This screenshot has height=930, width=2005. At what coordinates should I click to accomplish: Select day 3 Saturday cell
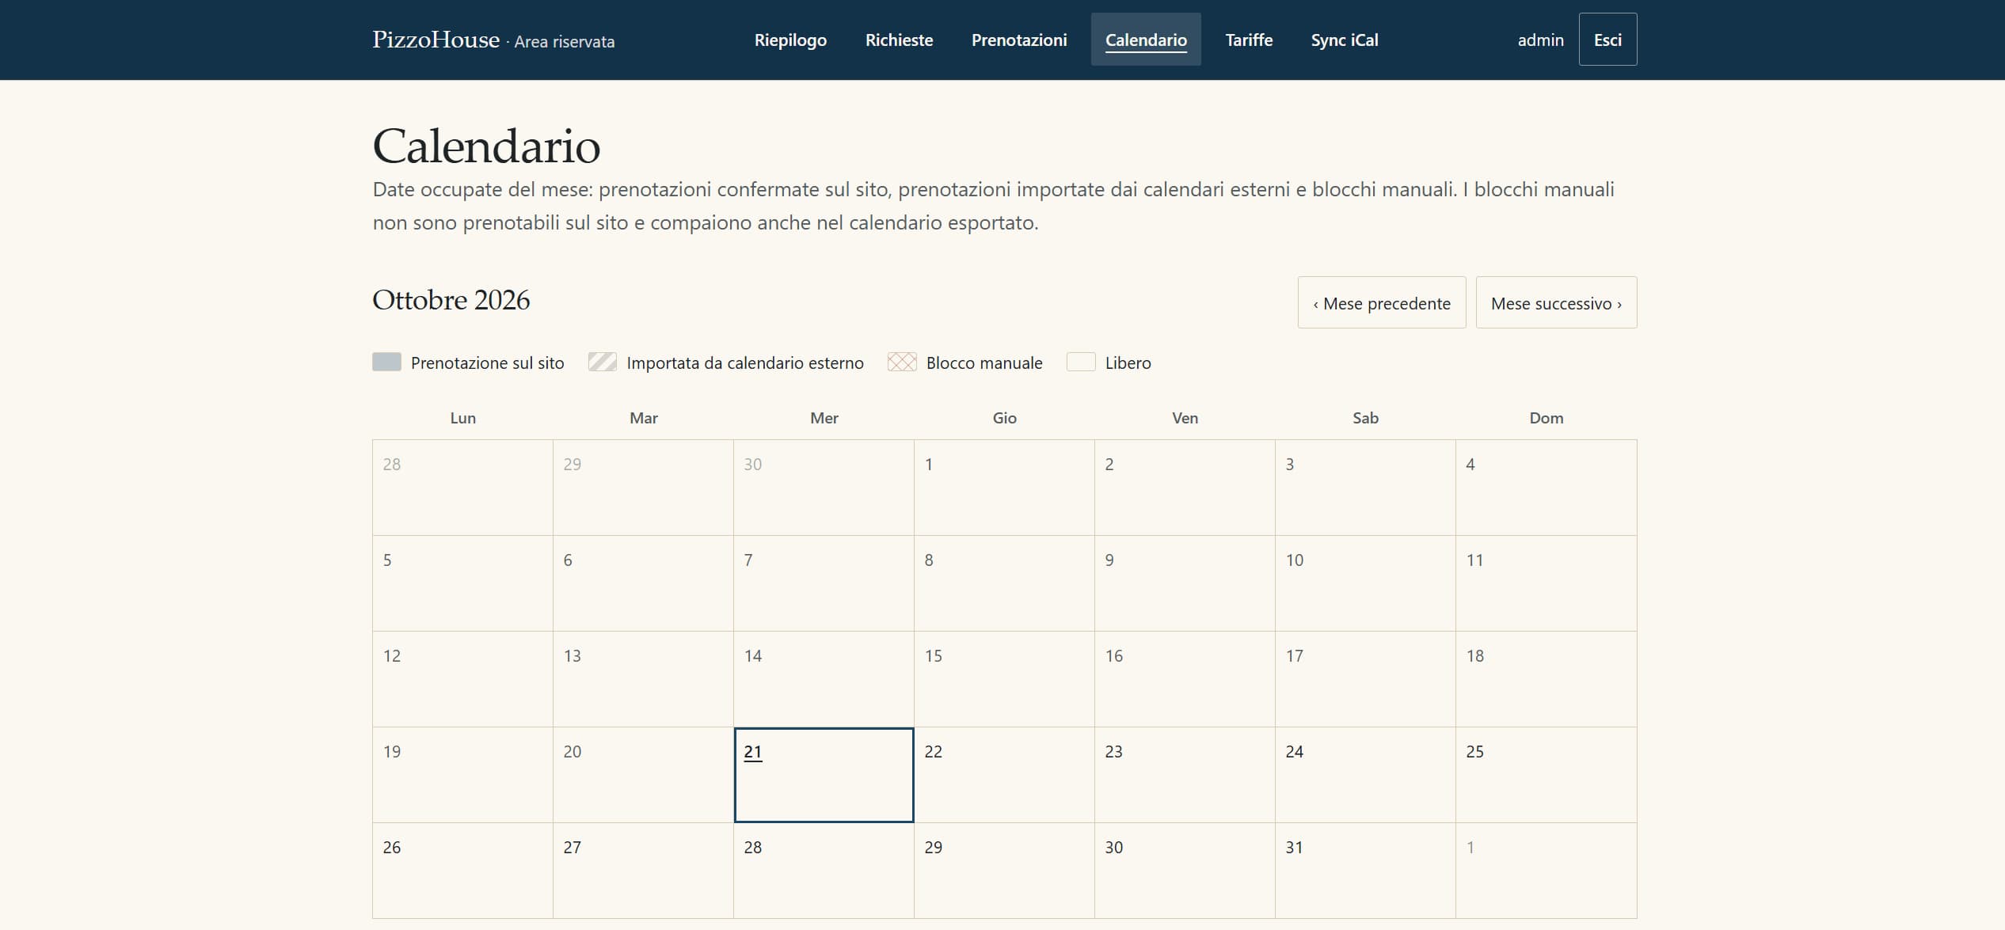(1365, 488)
